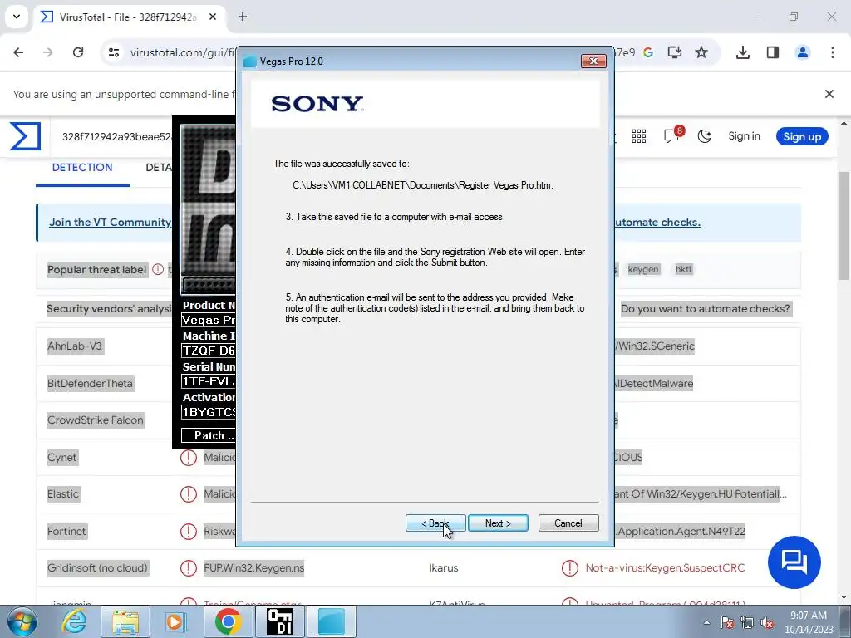Image resolution: width=851 pixels, height=638 pixels.
Task: Open Windows Explorer from taskbar
Action: pyautogui.click(x=125, y=621)
